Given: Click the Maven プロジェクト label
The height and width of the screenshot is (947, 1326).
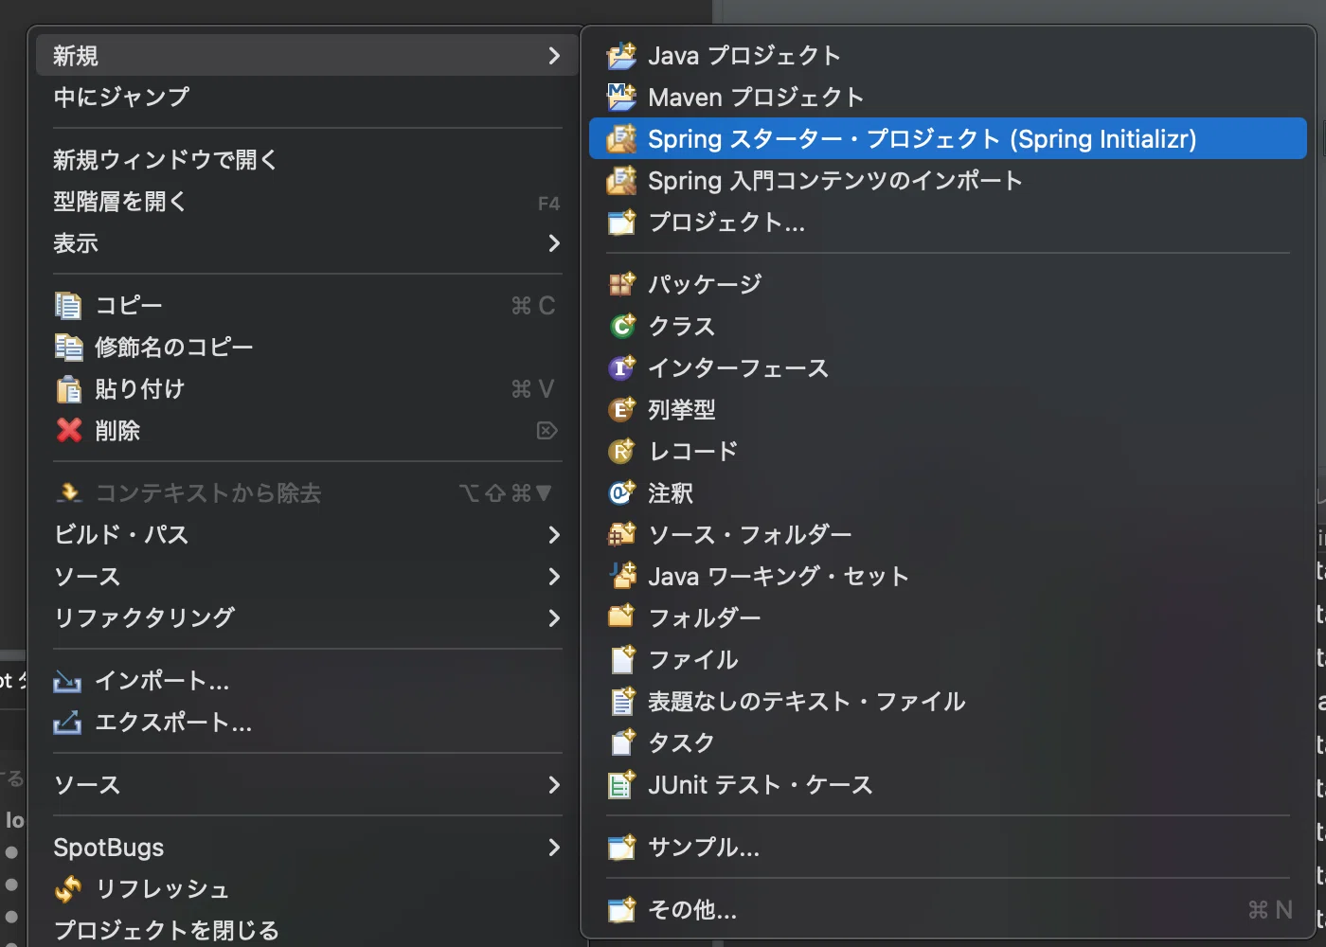Looking at the screenshot, I should (x=756, y=98).
